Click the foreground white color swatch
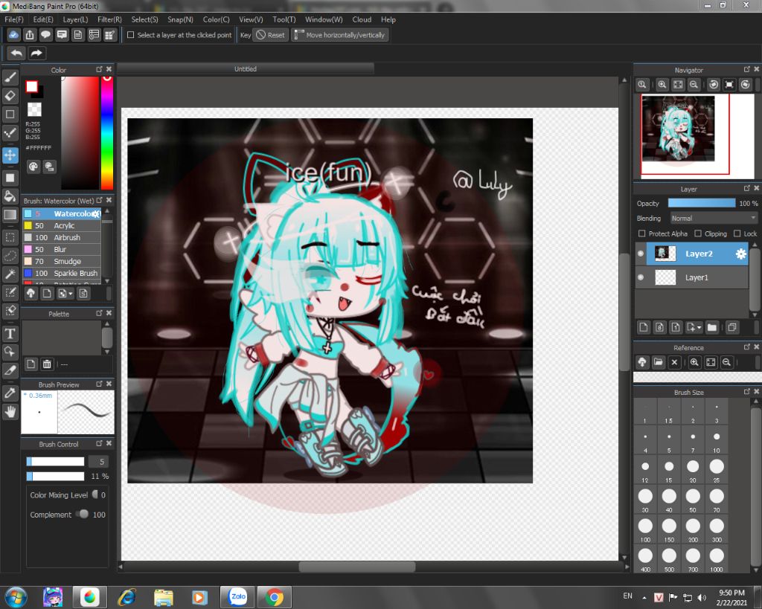 click(x=31, y=87)
